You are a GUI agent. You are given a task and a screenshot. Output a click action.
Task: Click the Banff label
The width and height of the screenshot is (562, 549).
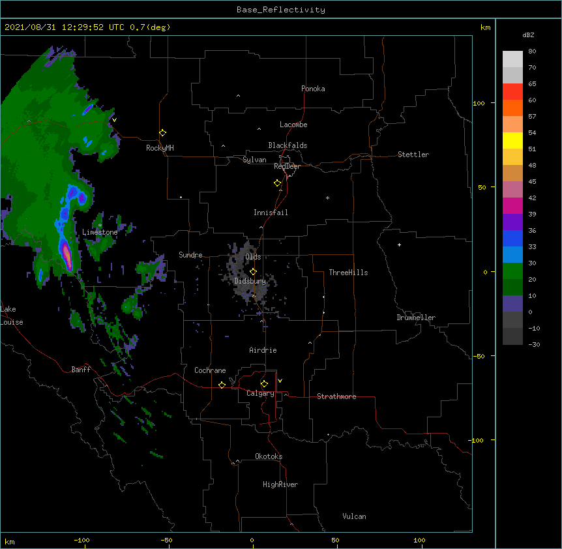pos(81,370)
